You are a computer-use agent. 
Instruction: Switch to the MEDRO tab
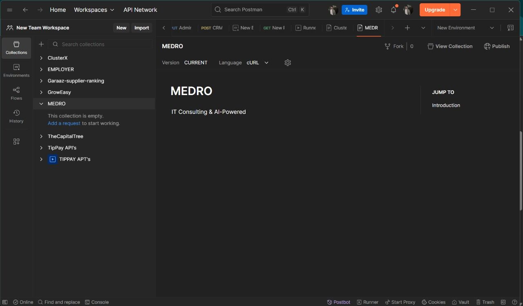(x=368, y=28)
